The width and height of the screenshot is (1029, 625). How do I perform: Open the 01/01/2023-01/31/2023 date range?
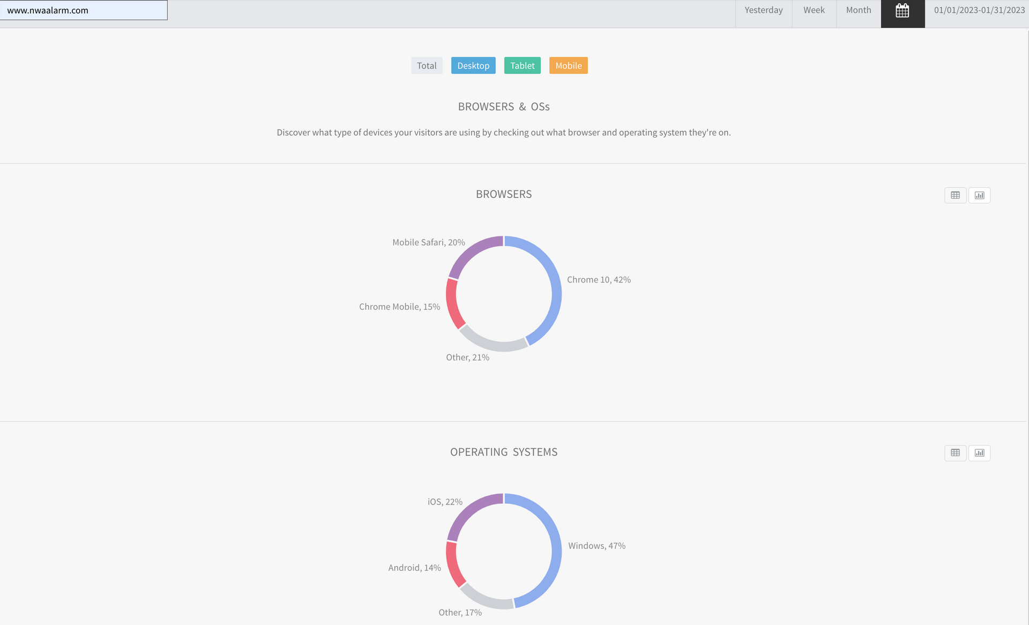pyautogui.click(x=979, y=10)
